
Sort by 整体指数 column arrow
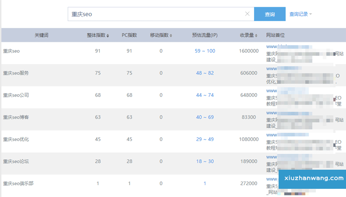108,35
